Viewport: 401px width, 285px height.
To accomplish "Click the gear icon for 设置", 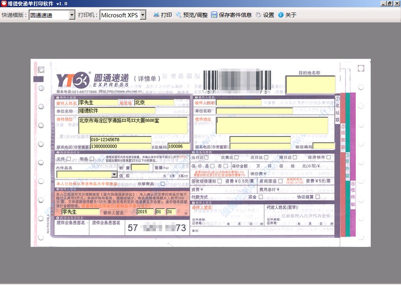I will pyautogui.click(x=259, y=15).
